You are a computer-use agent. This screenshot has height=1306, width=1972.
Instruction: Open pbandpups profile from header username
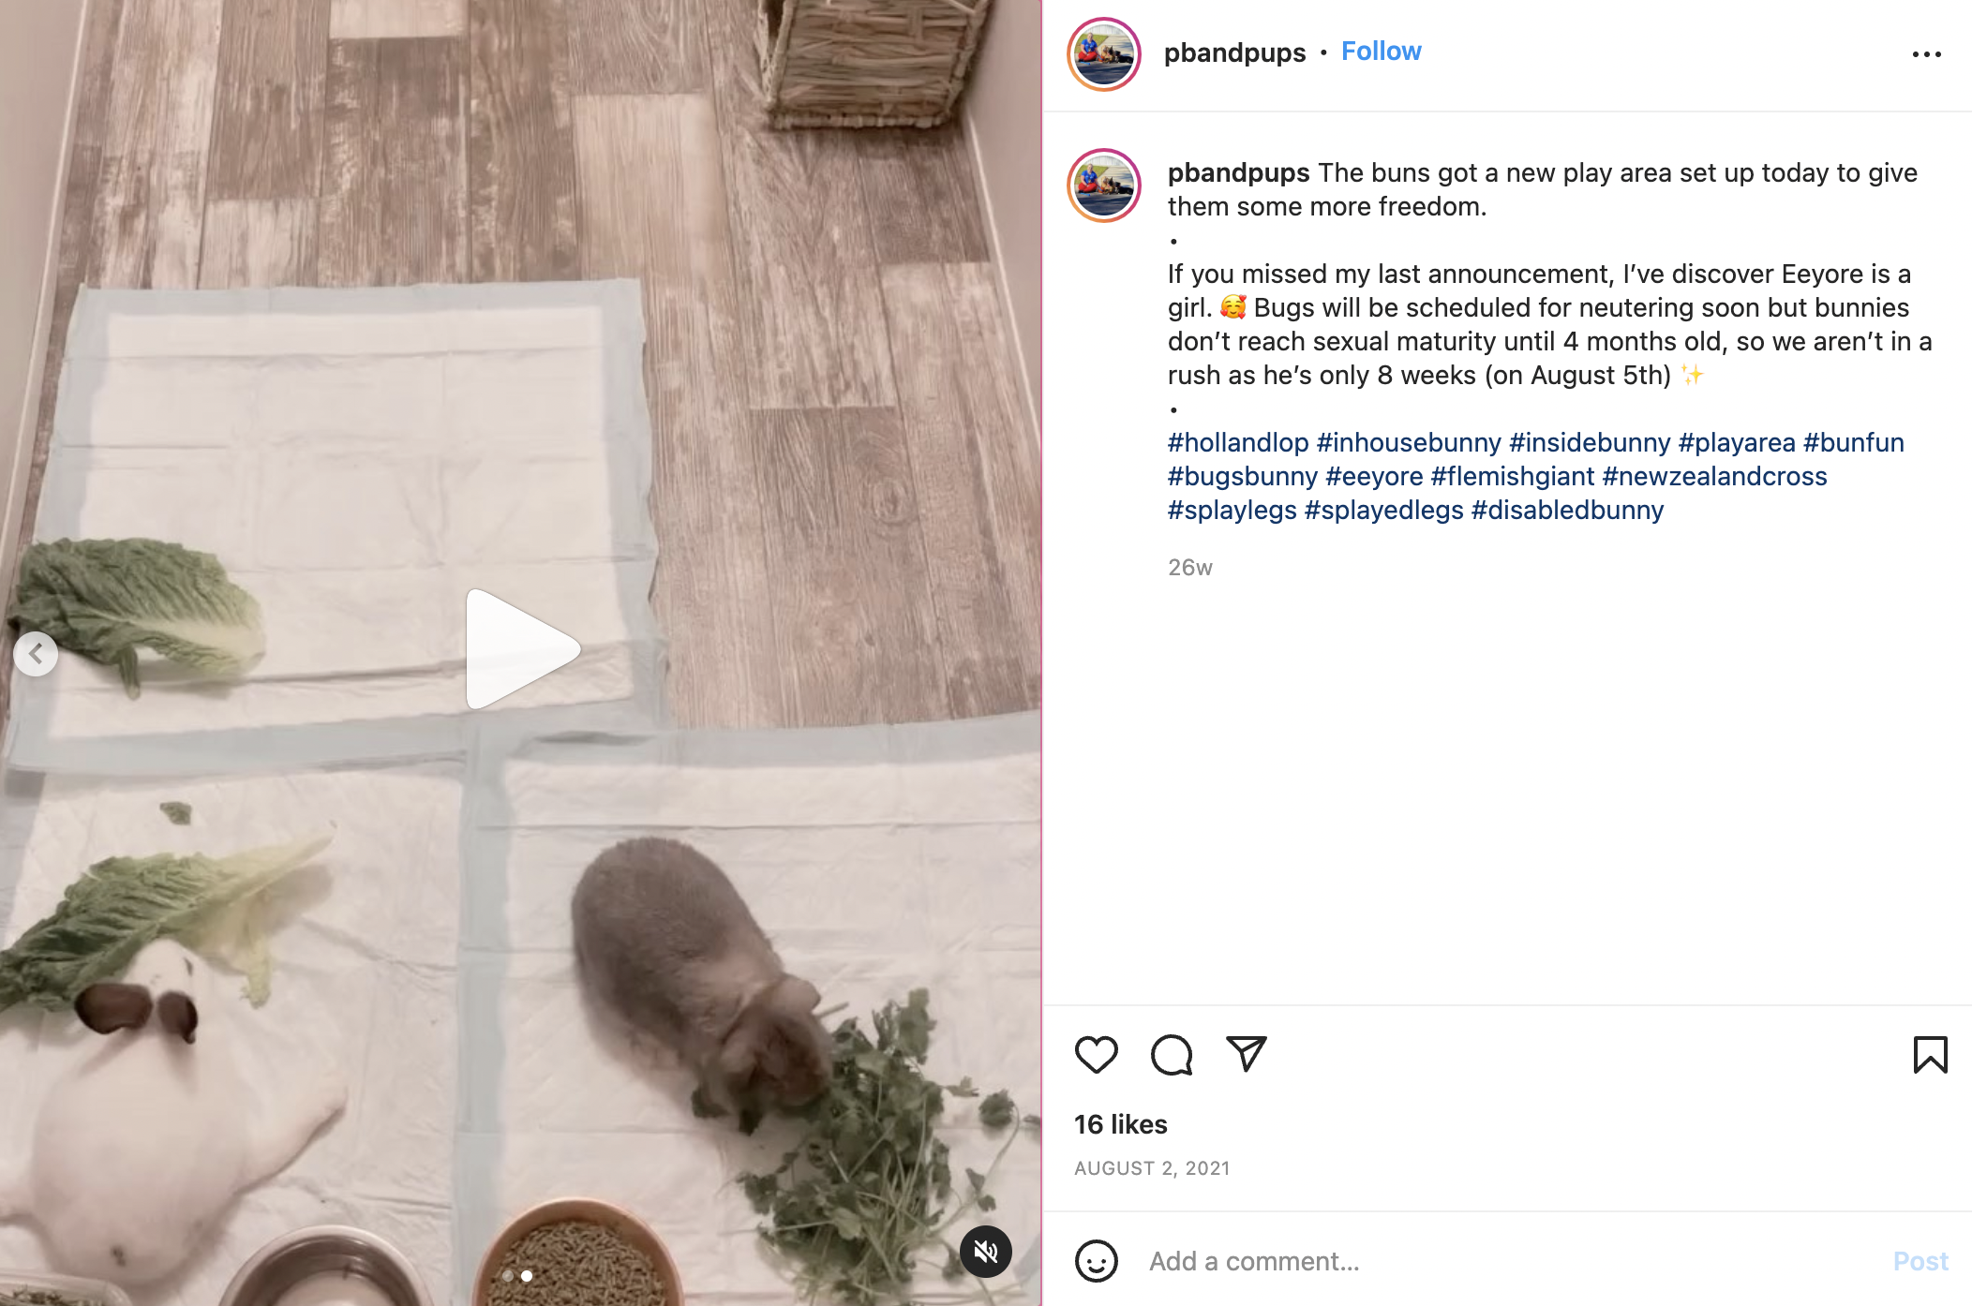coord(1234,52)
